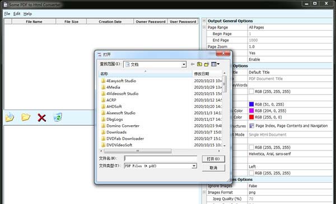Click the User Password column header
Screen dimensions: 336x204
pyautogui.click(x=183, y=22)
